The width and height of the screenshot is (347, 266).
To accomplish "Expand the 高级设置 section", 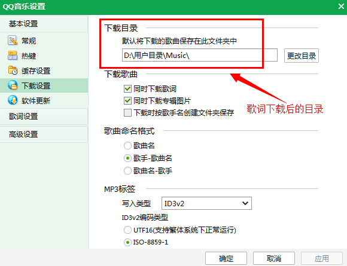I will point(44,134).
